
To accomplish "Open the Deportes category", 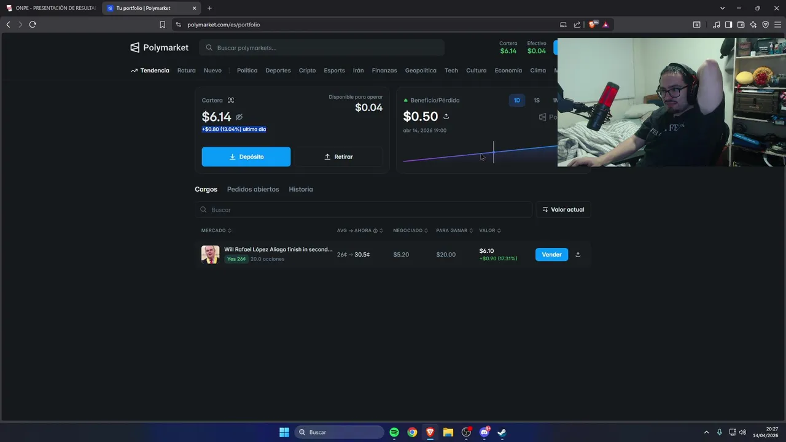I will coord(278,70).
